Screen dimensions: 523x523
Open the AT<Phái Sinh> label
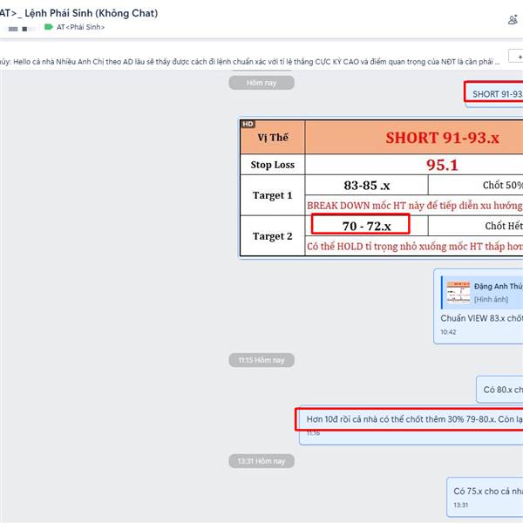click(x=80, y=27)
